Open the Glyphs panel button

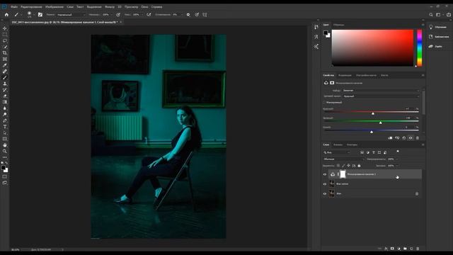click(436, 46)
